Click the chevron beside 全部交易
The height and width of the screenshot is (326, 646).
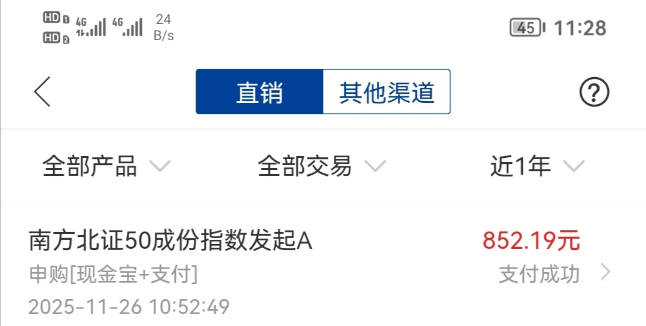click(x=375, y=166)
